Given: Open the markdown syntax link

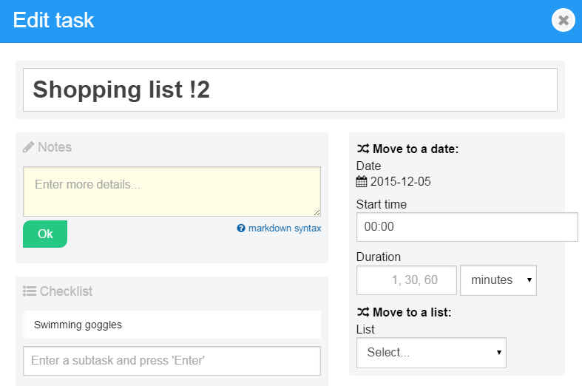Looking at the screenshot, I should point(285,228).
